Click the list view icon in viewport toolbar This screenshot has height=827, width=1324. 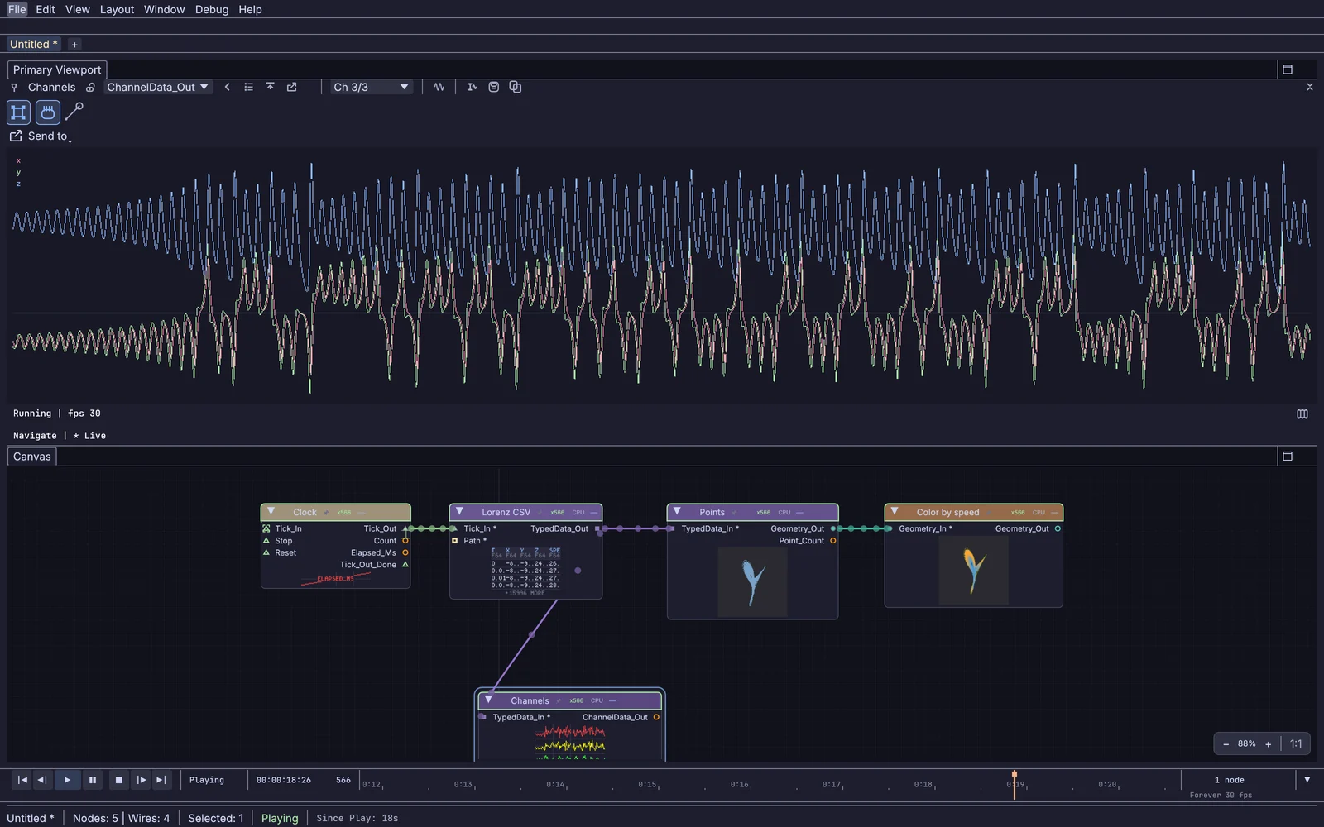[x=248, y=87]
